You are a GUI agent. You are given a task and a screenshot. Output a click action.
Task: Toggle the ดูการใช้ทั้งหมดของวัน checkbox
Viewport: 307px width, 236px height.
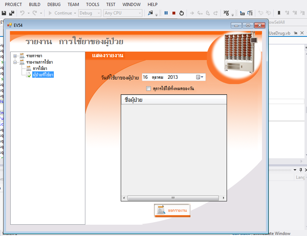pos(149,88)
